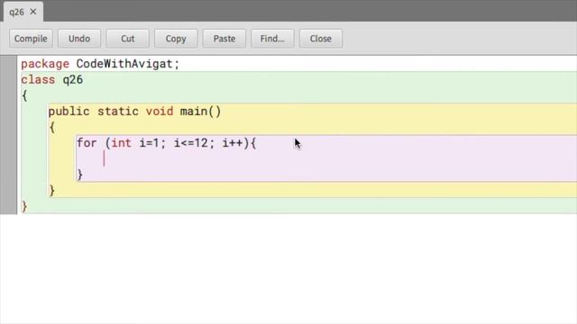Close the q26 tab with x
Viewport: 577px width, 324px height.
(x=33, y=12)
